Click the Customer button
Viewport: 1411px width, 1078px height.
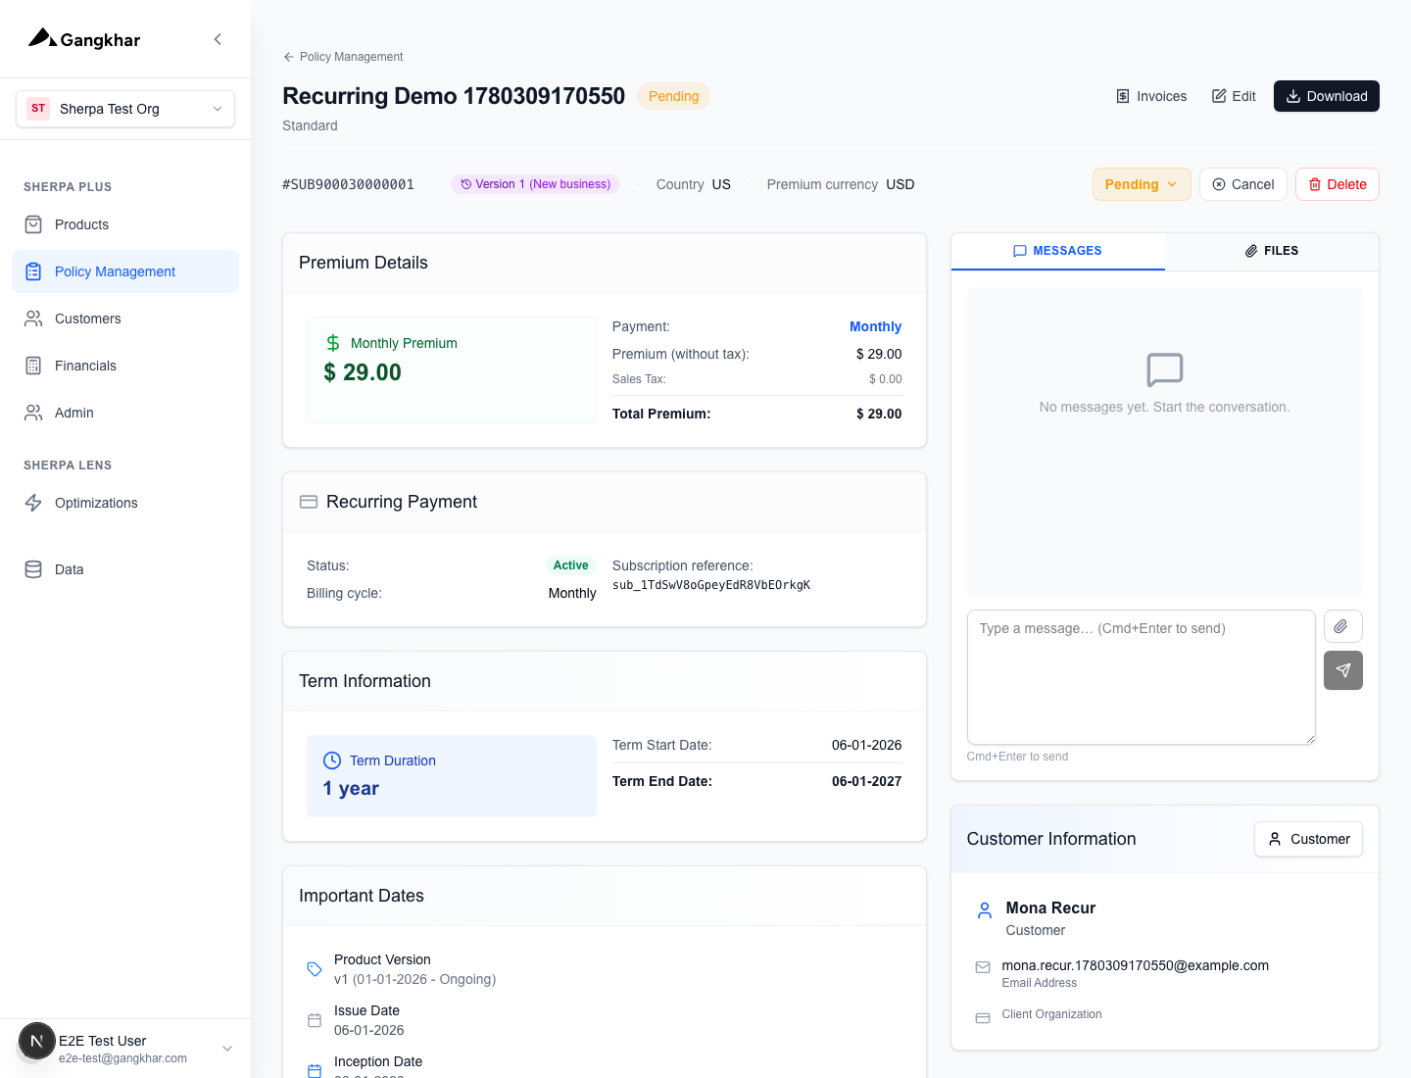tap(1308, 839)
